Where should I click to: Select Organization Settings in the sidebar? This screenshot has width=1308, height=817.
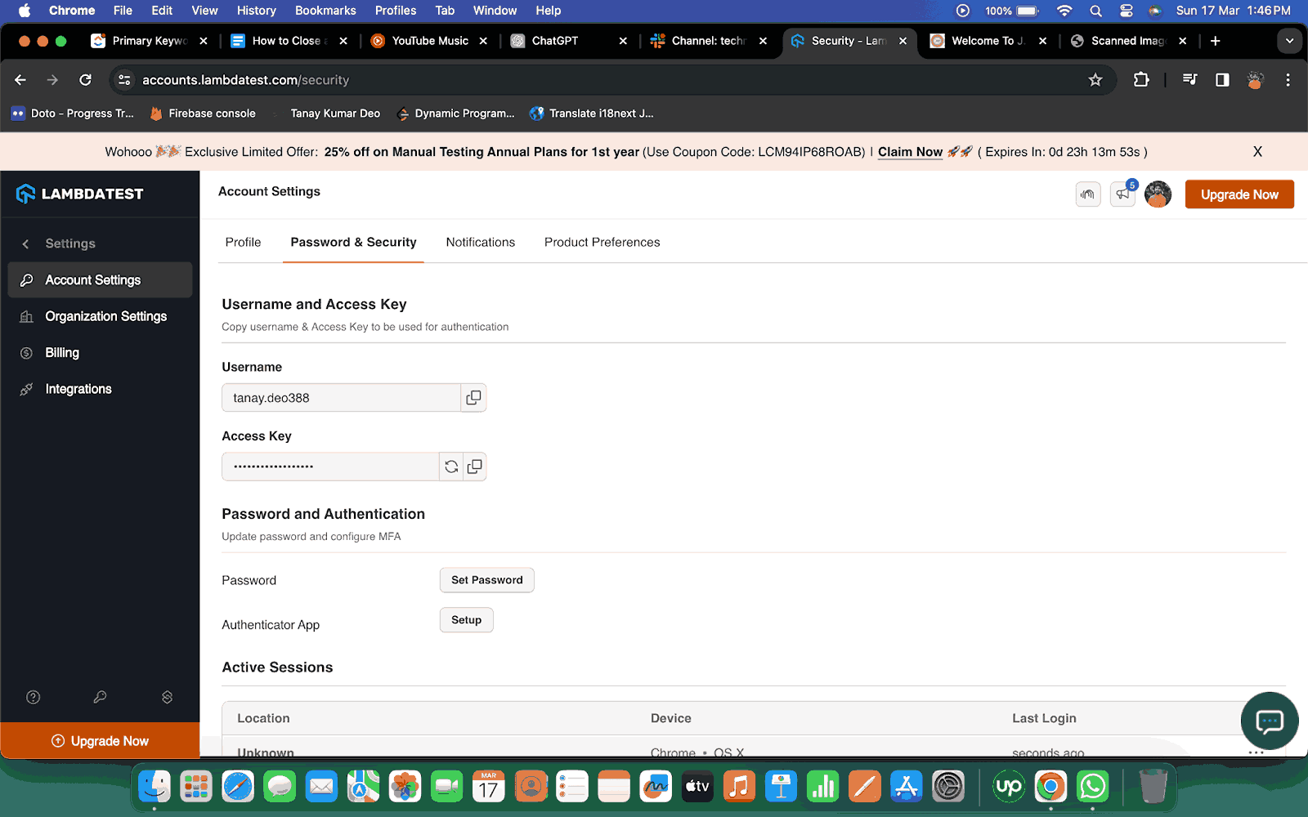(106, 316)
